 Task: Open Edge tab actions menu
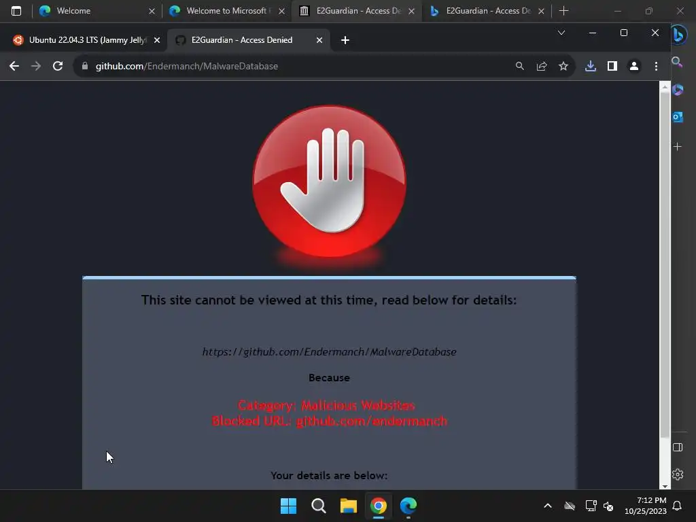(16, 11)
